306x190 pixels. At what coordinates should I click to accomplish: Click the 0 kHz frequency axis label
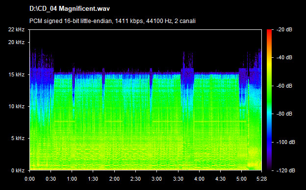[18, 170]
